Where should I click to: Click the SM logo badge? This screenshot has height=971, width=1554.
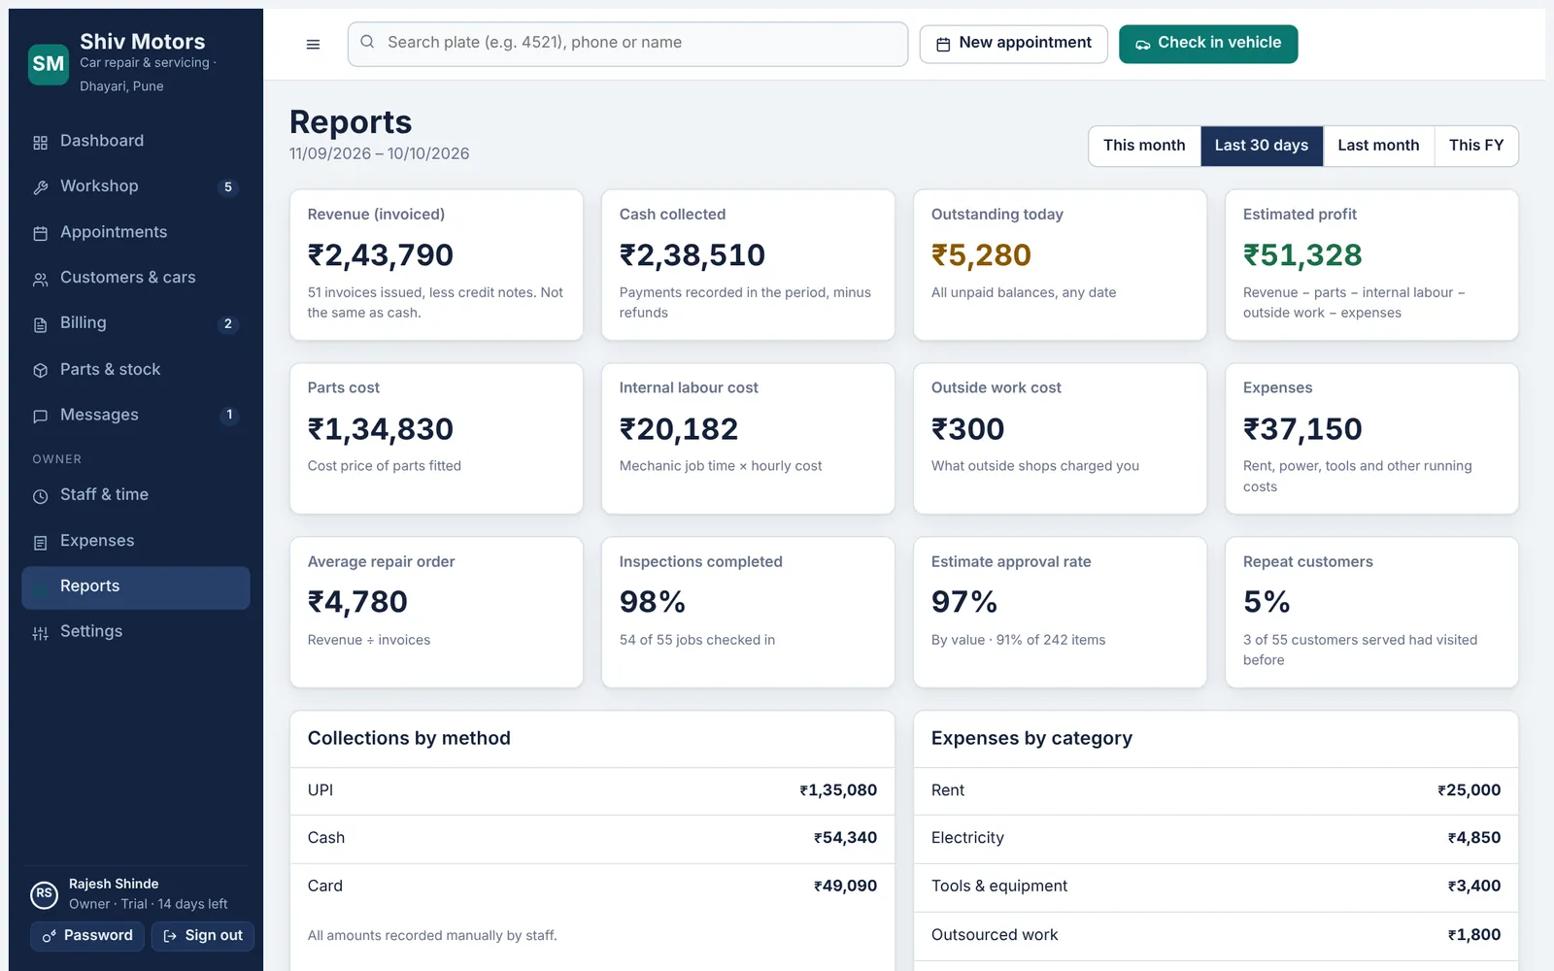(49, 64)
